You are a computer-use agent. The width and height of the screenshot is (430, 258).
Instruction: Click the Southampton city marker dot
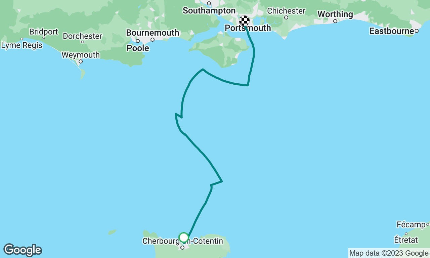point(209,3)
